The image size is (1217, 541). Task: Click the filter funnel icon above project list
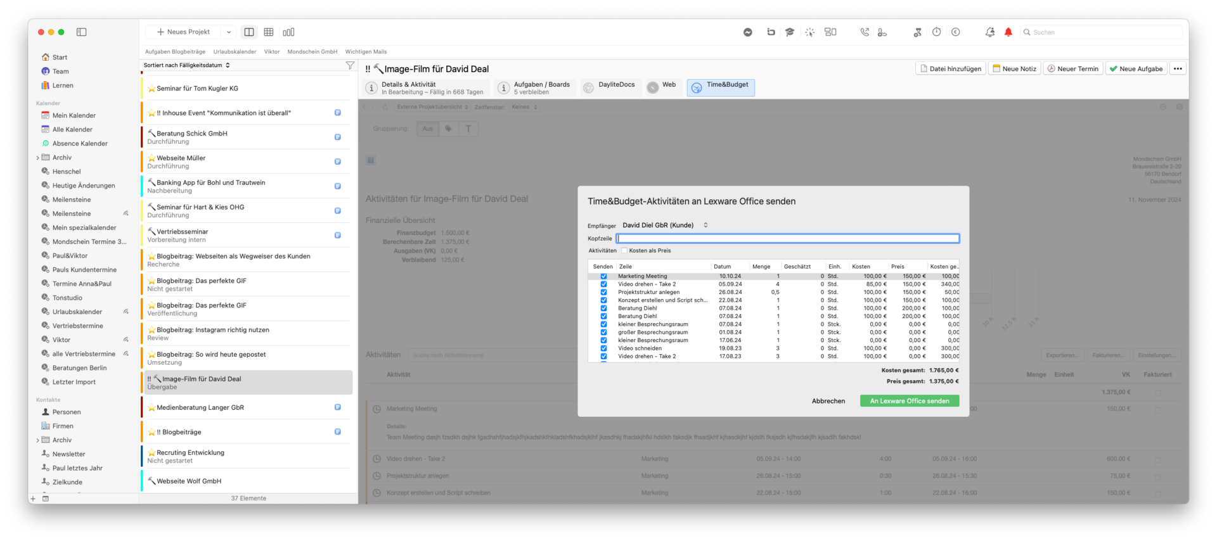pos(349,65)
